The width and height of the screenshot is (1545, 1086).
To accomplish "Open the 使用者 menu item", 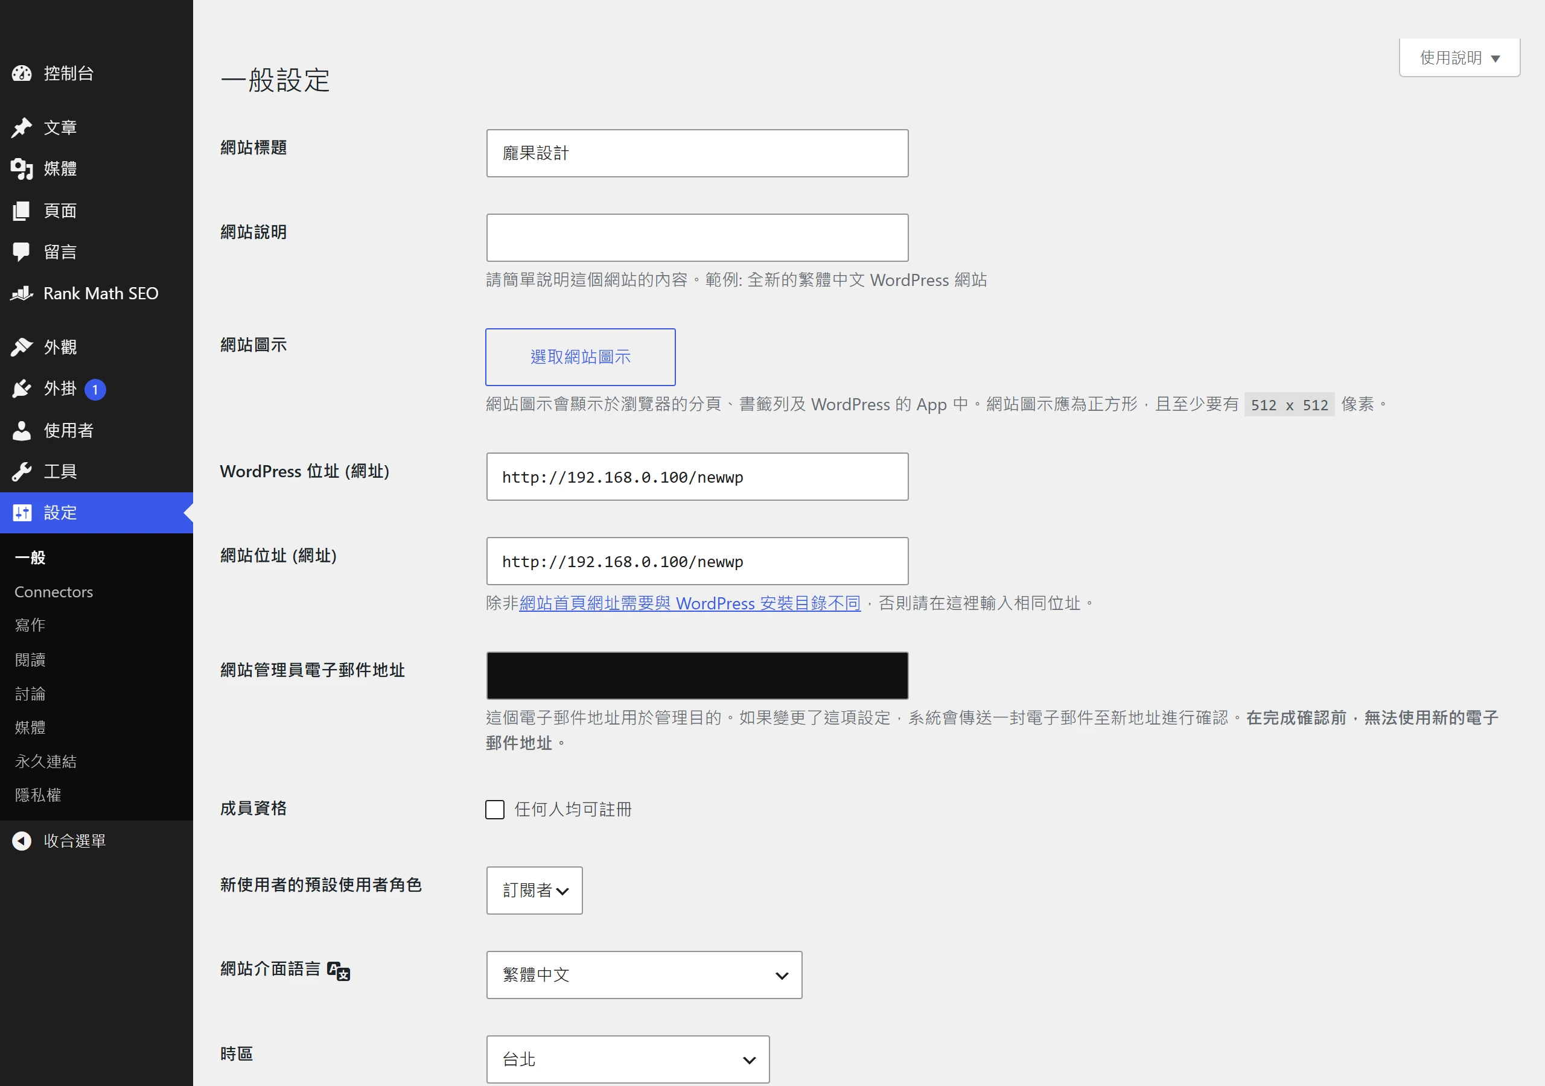I will (x=96, y=431).
